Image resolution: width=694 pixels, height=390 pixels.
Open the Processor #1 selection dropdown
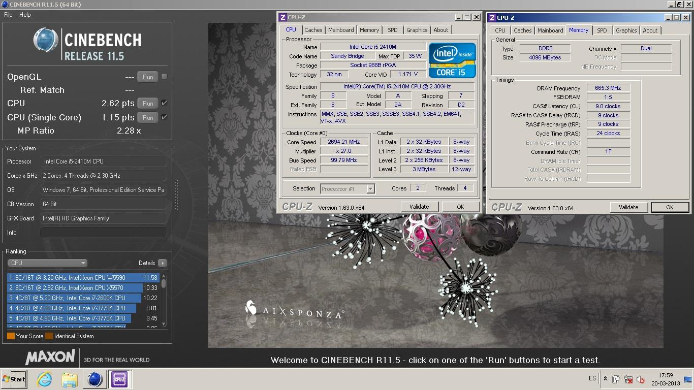tap(348, 189)
